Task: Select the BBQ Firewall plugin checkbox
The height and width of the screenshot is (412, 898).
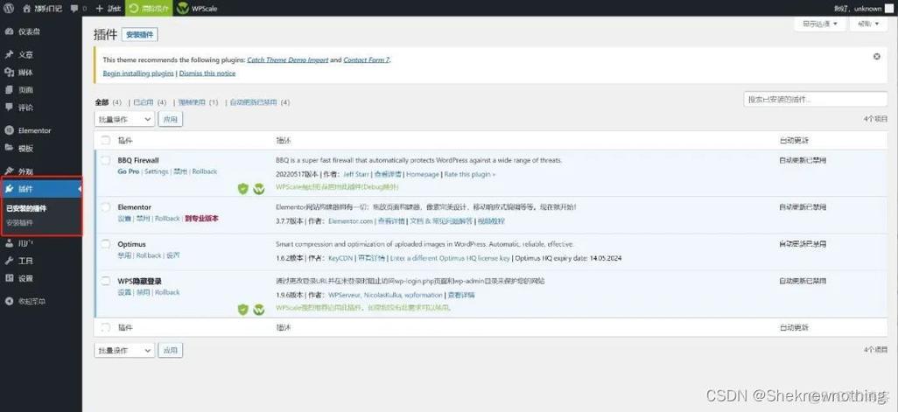Action: pyautogui.click(x=105, y=161)
